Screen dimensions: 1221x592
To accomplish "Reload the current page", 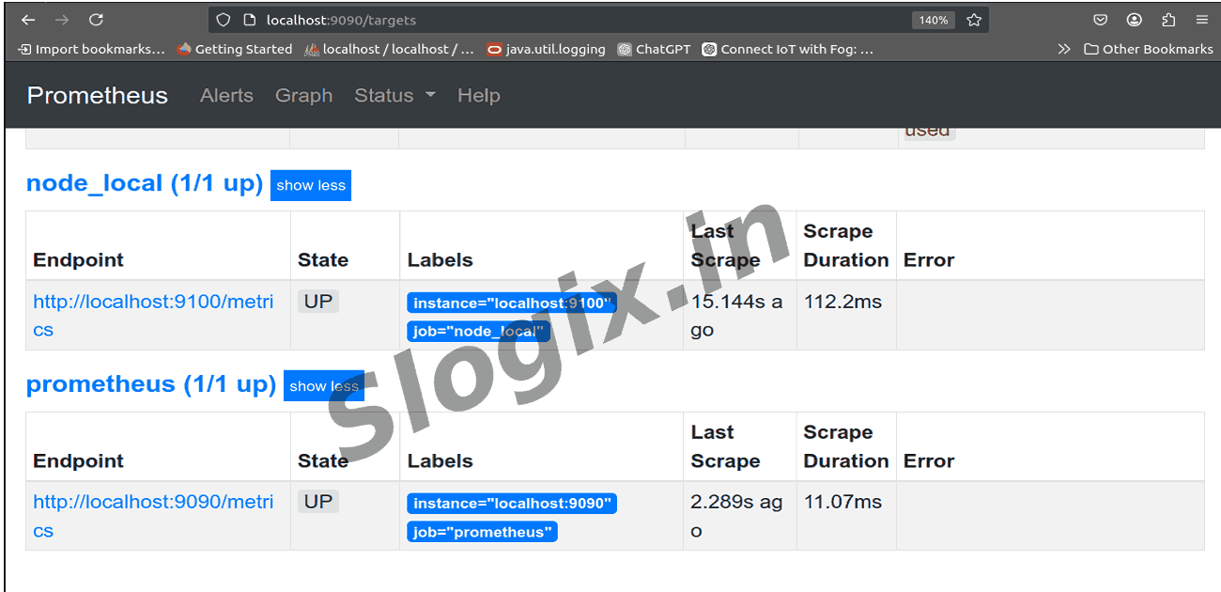I will tap(96, 20).
